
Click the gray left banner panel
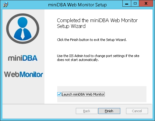(23, 89)
